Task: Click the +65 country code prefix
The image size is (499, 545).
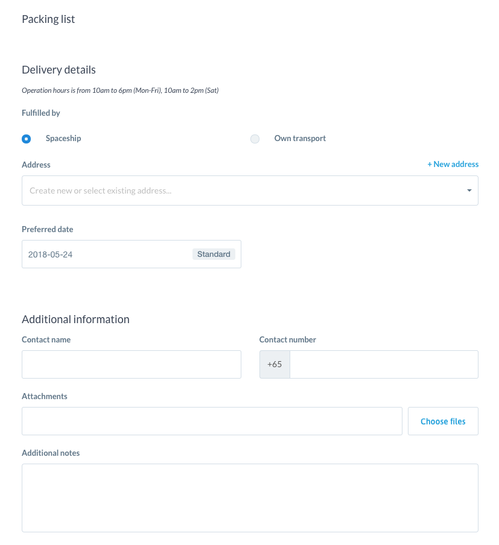Action: tap(275, 364)
